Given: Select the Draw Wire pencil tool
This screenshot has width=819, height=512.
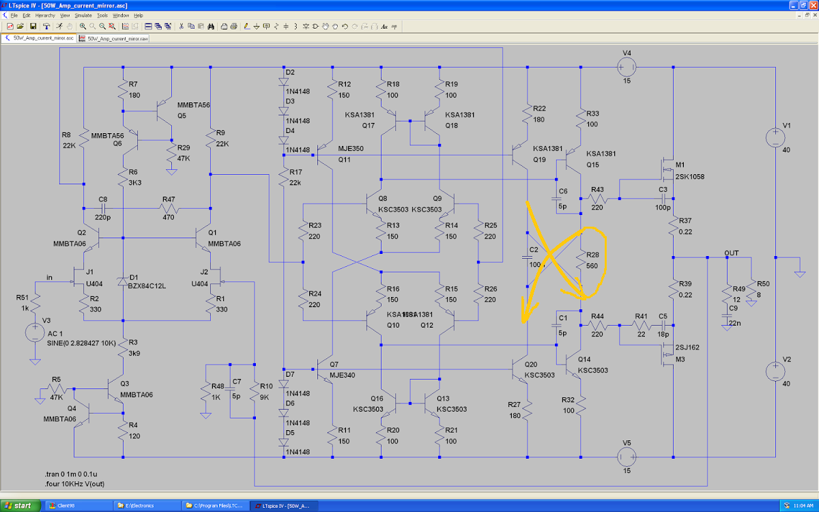Looking at the screenshot, I should point(247,26).
